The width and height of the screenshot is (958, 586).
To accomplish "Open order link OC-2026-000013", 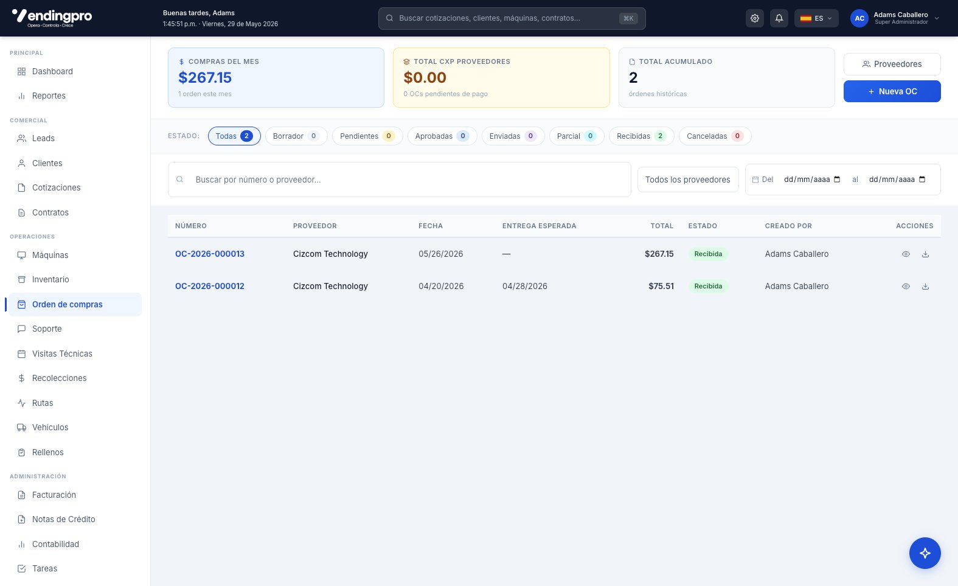I will tap(210, 254).
